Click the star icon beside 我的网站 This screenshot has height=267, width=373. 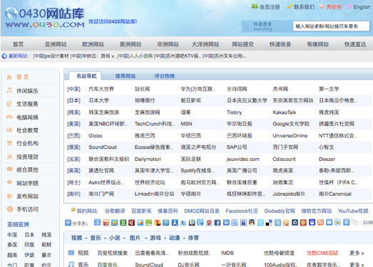(x=73, y=210)
